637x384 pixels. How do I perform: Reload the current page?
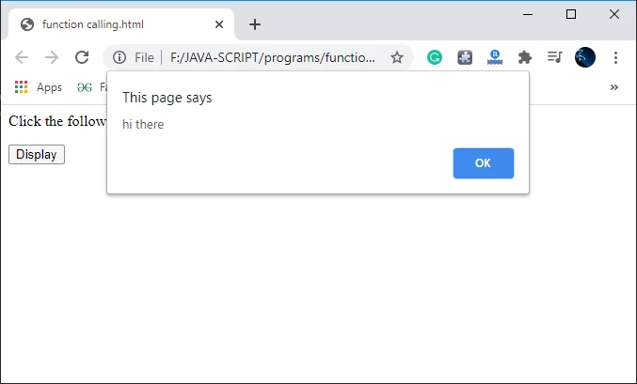82,57
